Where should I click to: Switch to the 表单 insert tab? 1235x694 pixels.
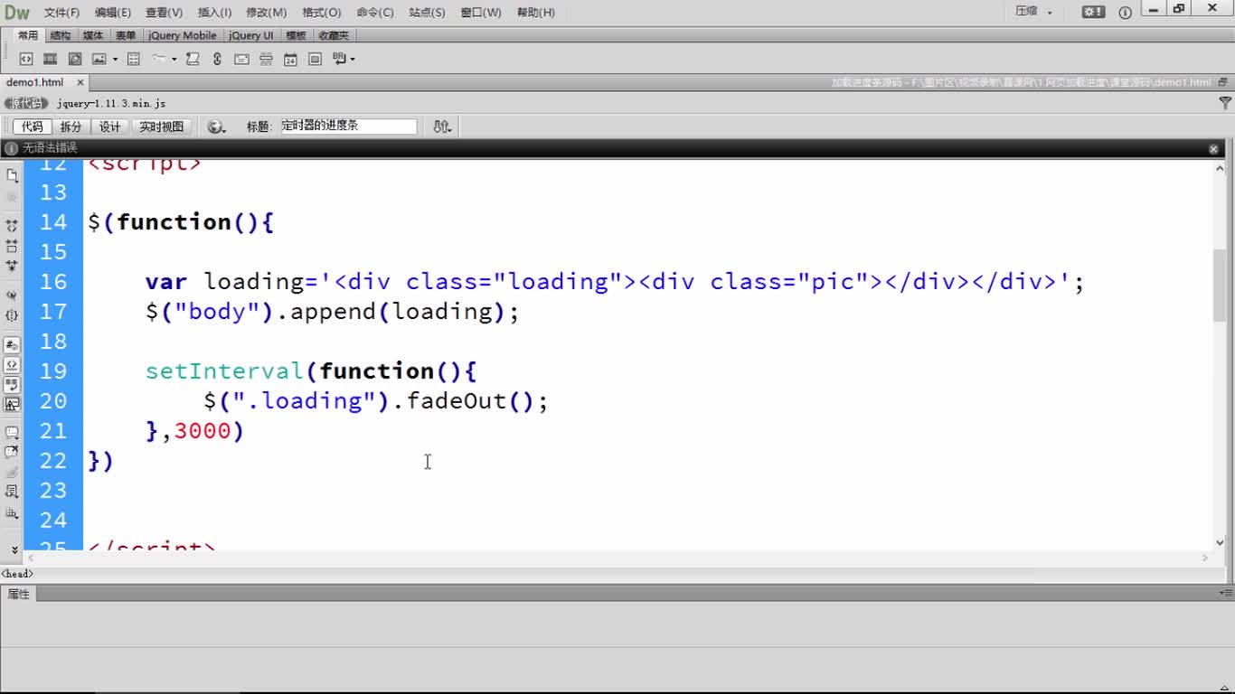pos(126,35)
